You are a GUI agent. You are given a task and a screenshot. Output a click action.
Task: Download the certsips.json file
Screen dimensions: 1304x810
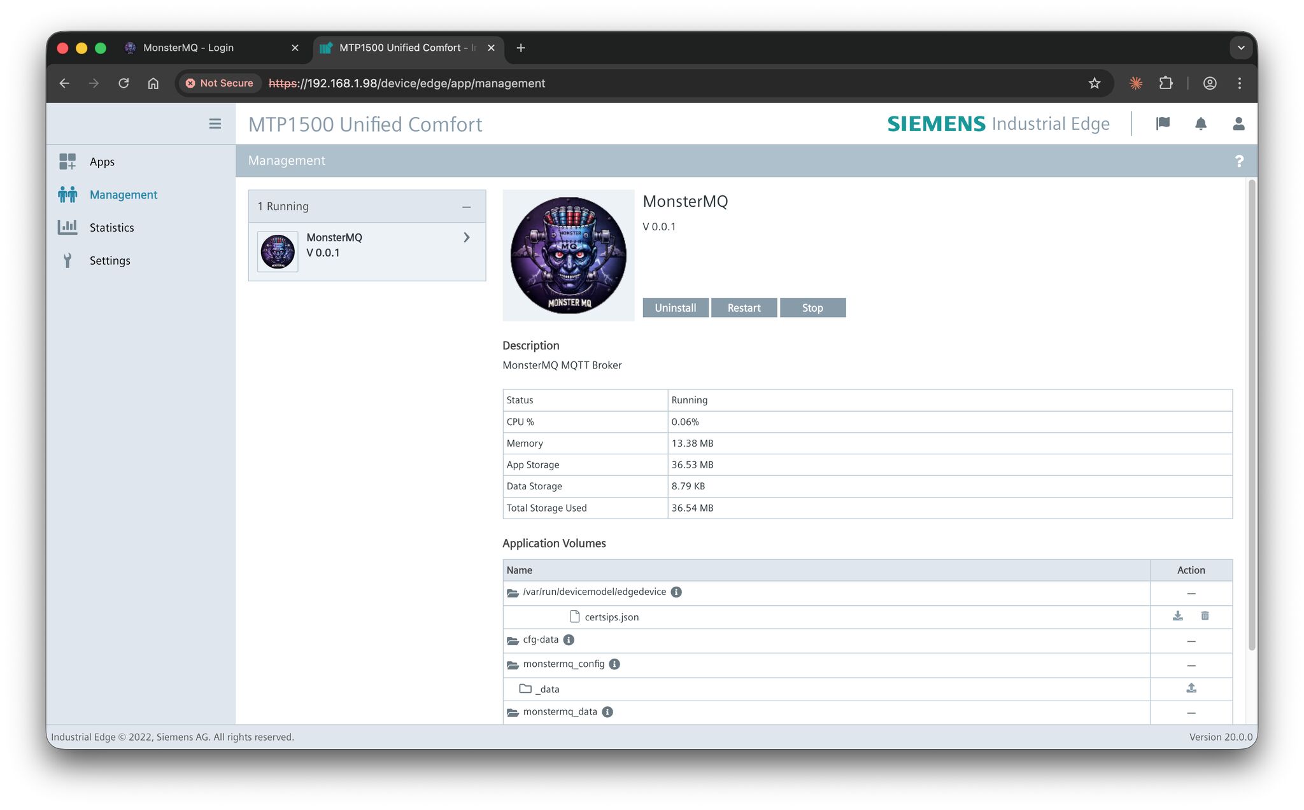pos(1178,616)
